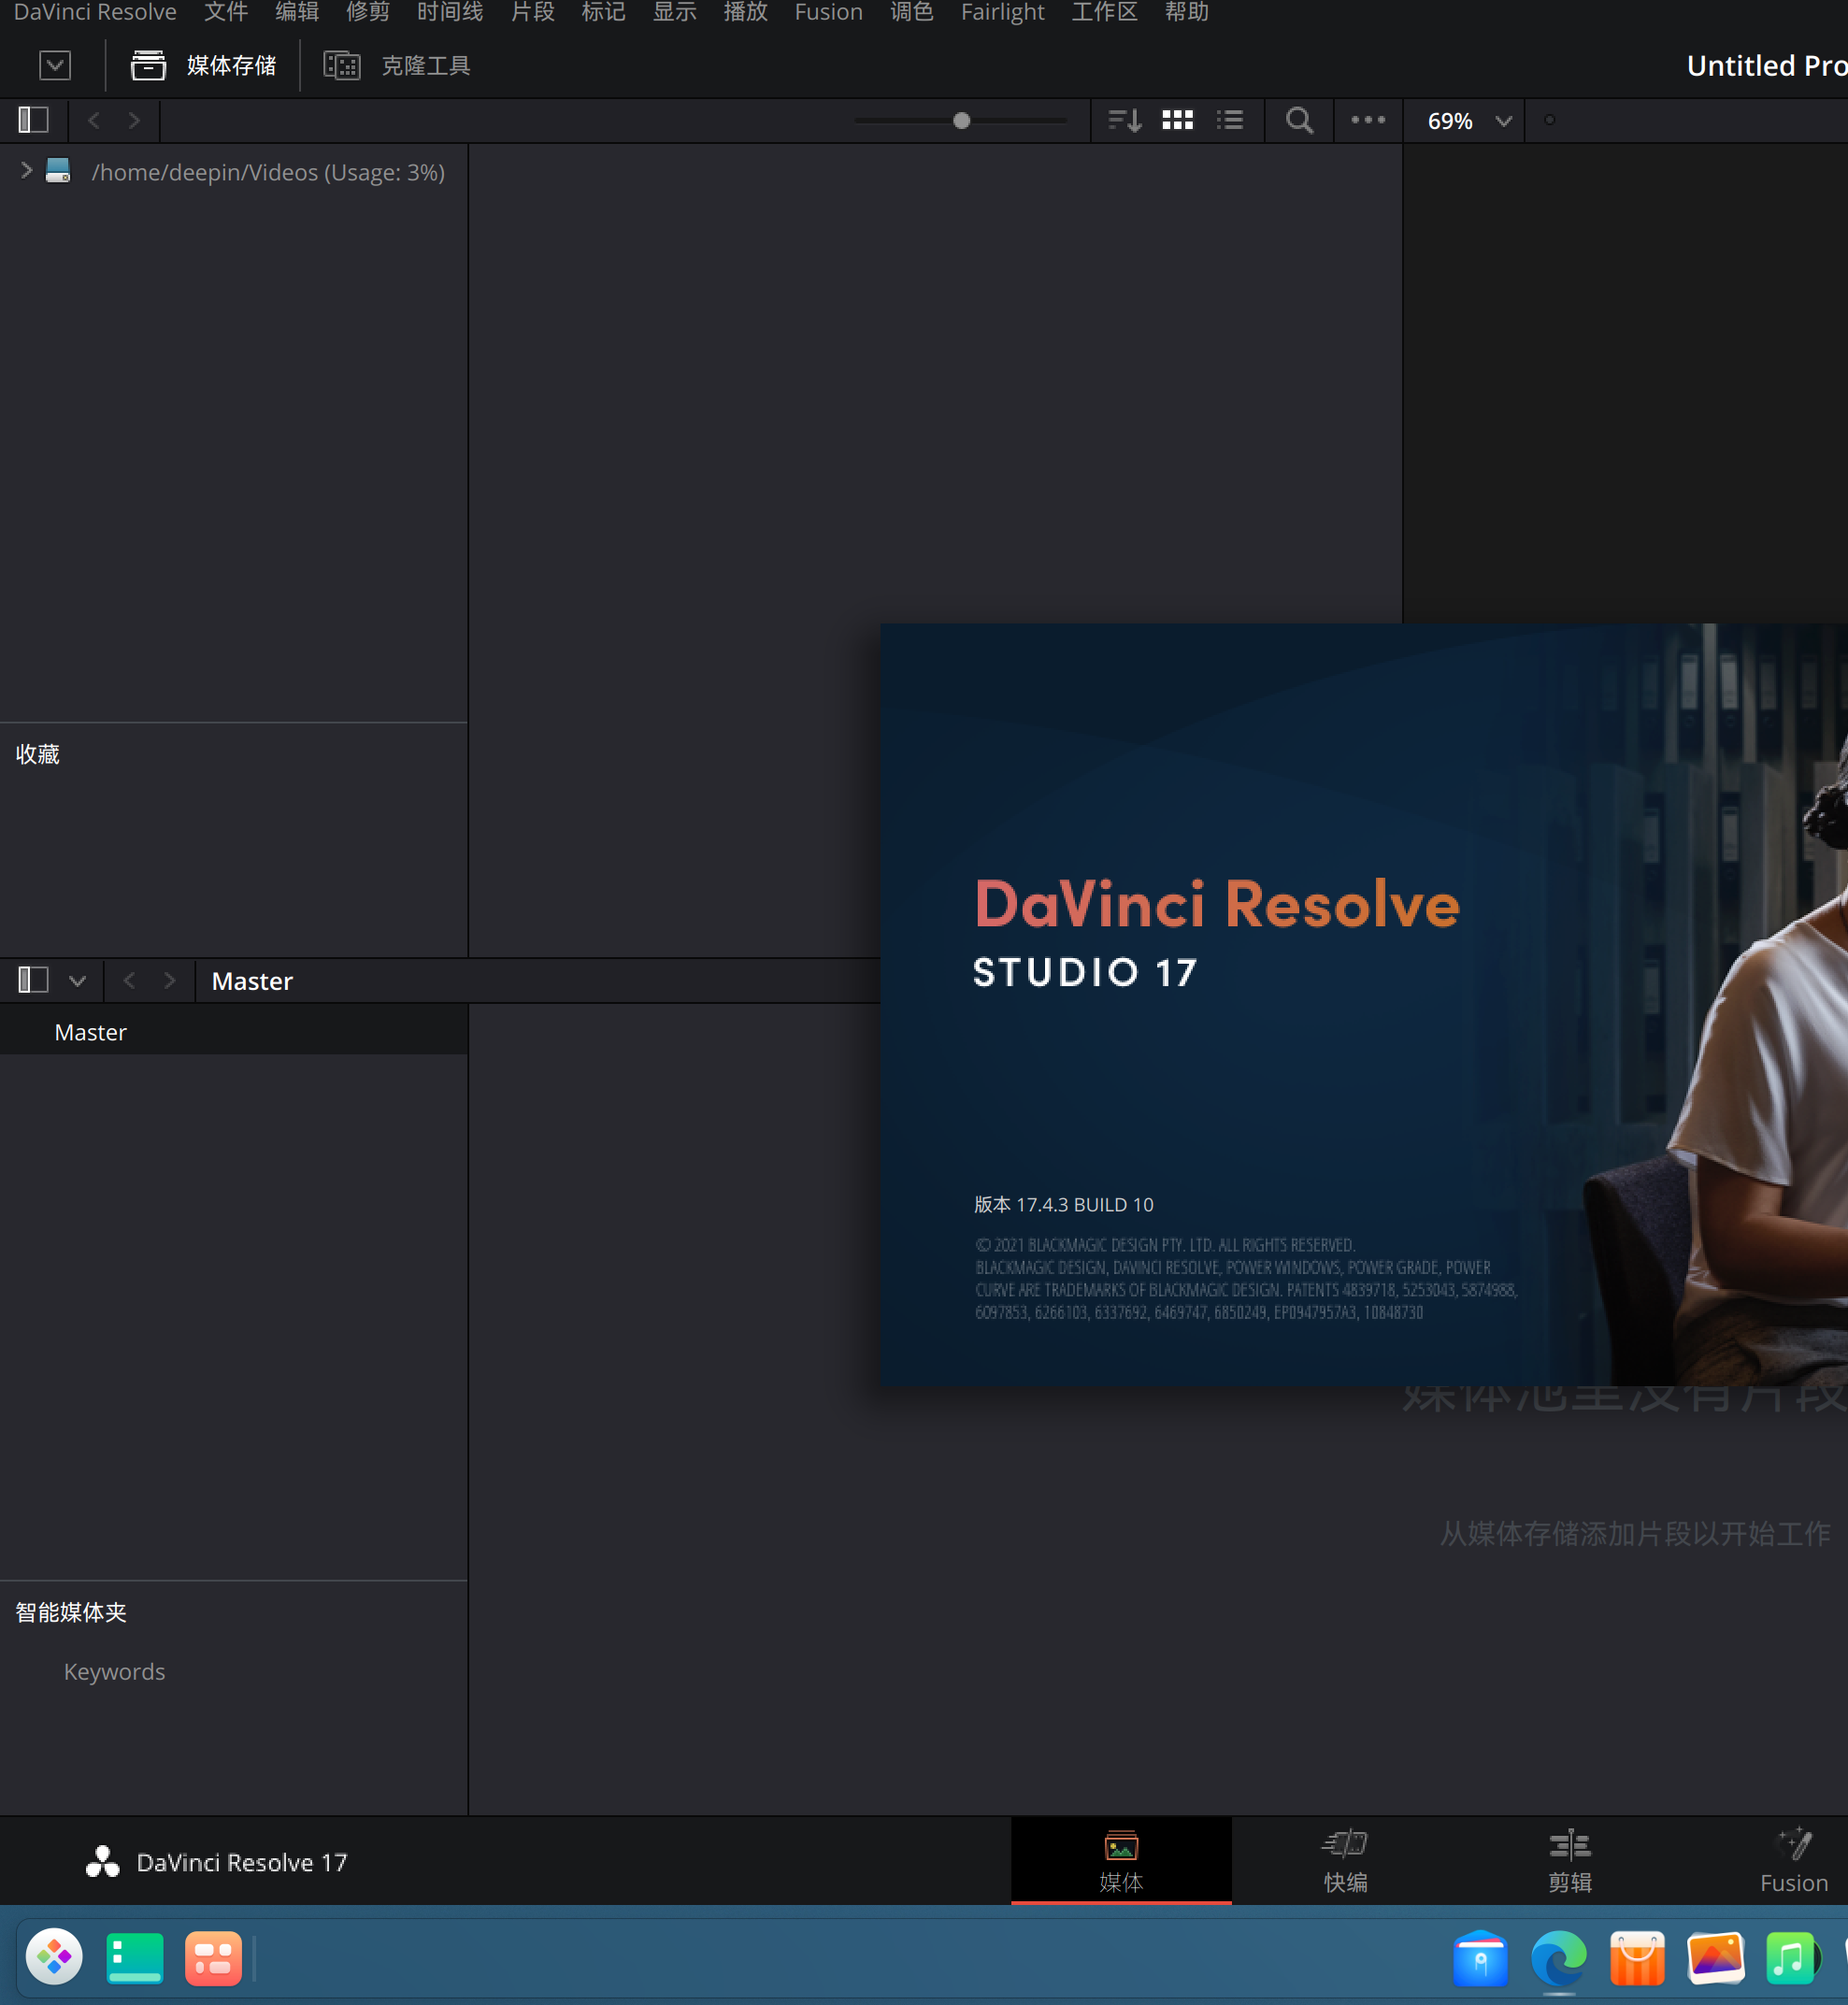Screen dimensions: 1848x2005
Task: Switch to thumbnail grid view
Action: pyautogui.click(x=1177, y=121)
